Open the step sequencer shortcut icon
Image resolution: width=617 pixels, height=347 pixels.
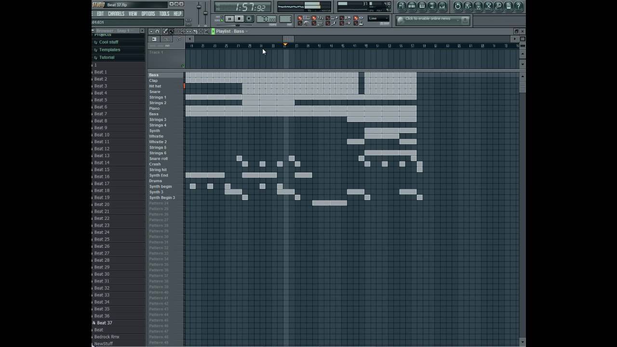click(412, 6)
